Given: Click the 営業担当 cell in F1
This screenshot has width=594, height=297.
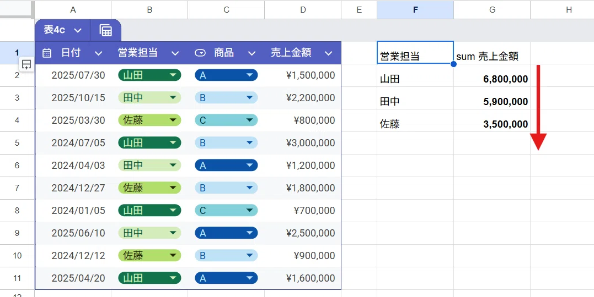Looking at the screenshot, I should [x=415, y=53].
